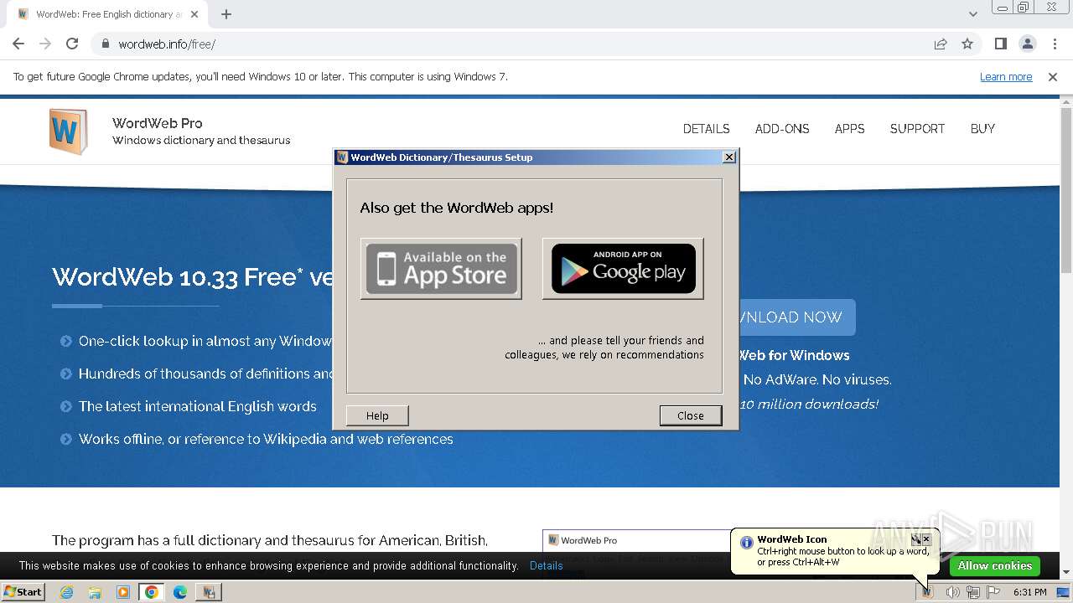This screenshot has height=603, width=1073.
Task: Click the WordWeb Pro site title text
Action: [x=158, y=123]
